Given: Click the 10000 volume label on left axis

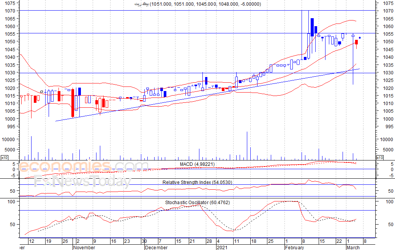Looking at the screenshot, I should (9, 139).
